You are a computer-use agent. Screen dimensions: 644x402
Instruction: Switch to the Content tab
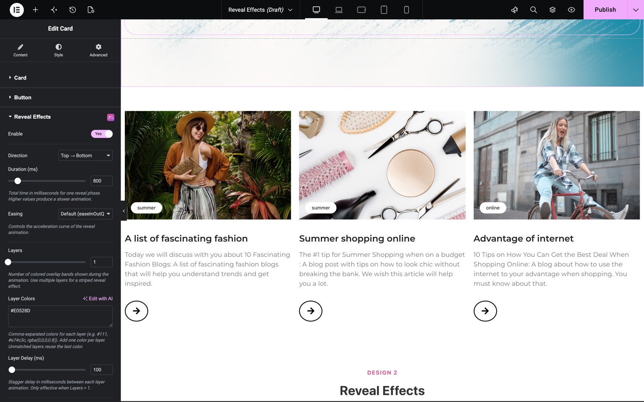21,50
